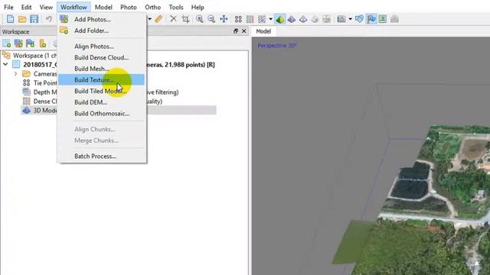Select the Crop Selection tool
The height and width of the screenshot is (275, 490).
pyautogui.click(x=185, y=19)
